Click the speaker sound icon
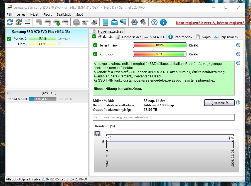 143,22
